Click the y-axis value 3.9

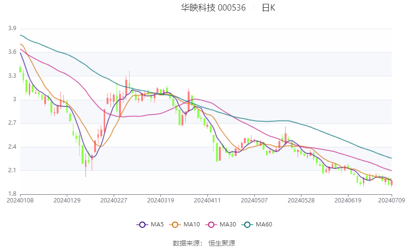click(x=12, y=28)
